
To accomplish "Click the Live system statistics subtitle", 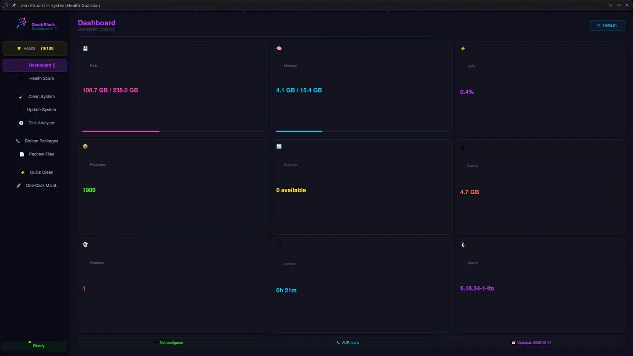I will pyautogui.click(x=96, y=30).
